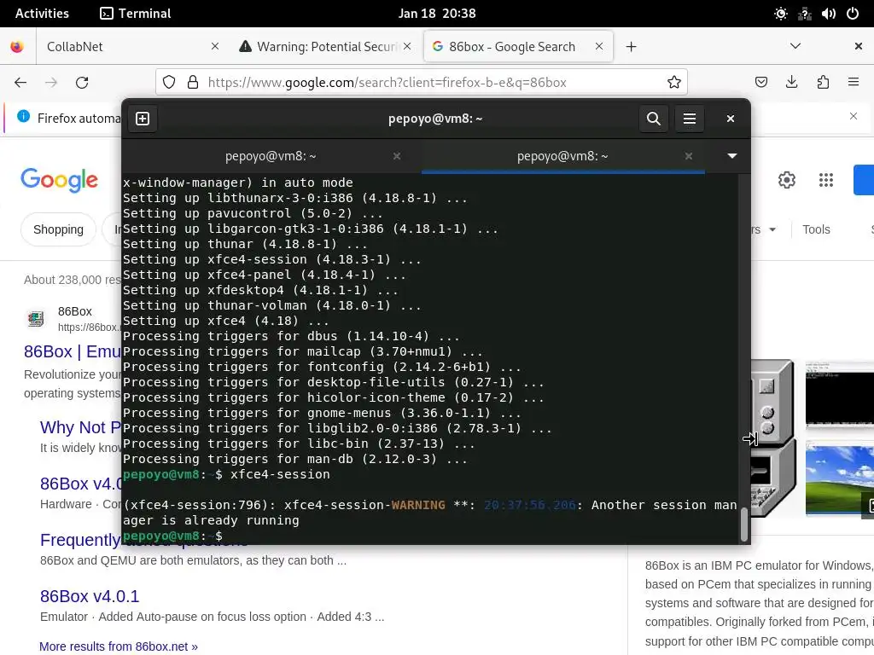874x655 pixels.
Task: Reload the page in Firefox
Action: click(x=82, y=83)
